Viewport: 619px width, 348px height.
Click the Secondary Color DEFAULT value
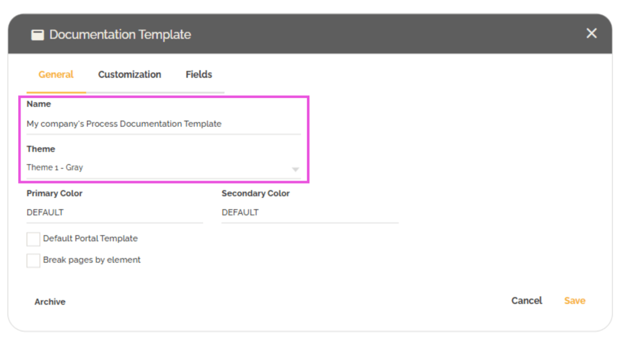tap(239, 212)
